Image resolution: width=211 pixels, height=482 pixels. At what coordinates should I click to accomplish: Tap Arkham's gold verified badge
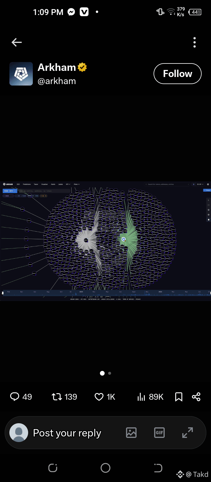(x=82, y=67)
